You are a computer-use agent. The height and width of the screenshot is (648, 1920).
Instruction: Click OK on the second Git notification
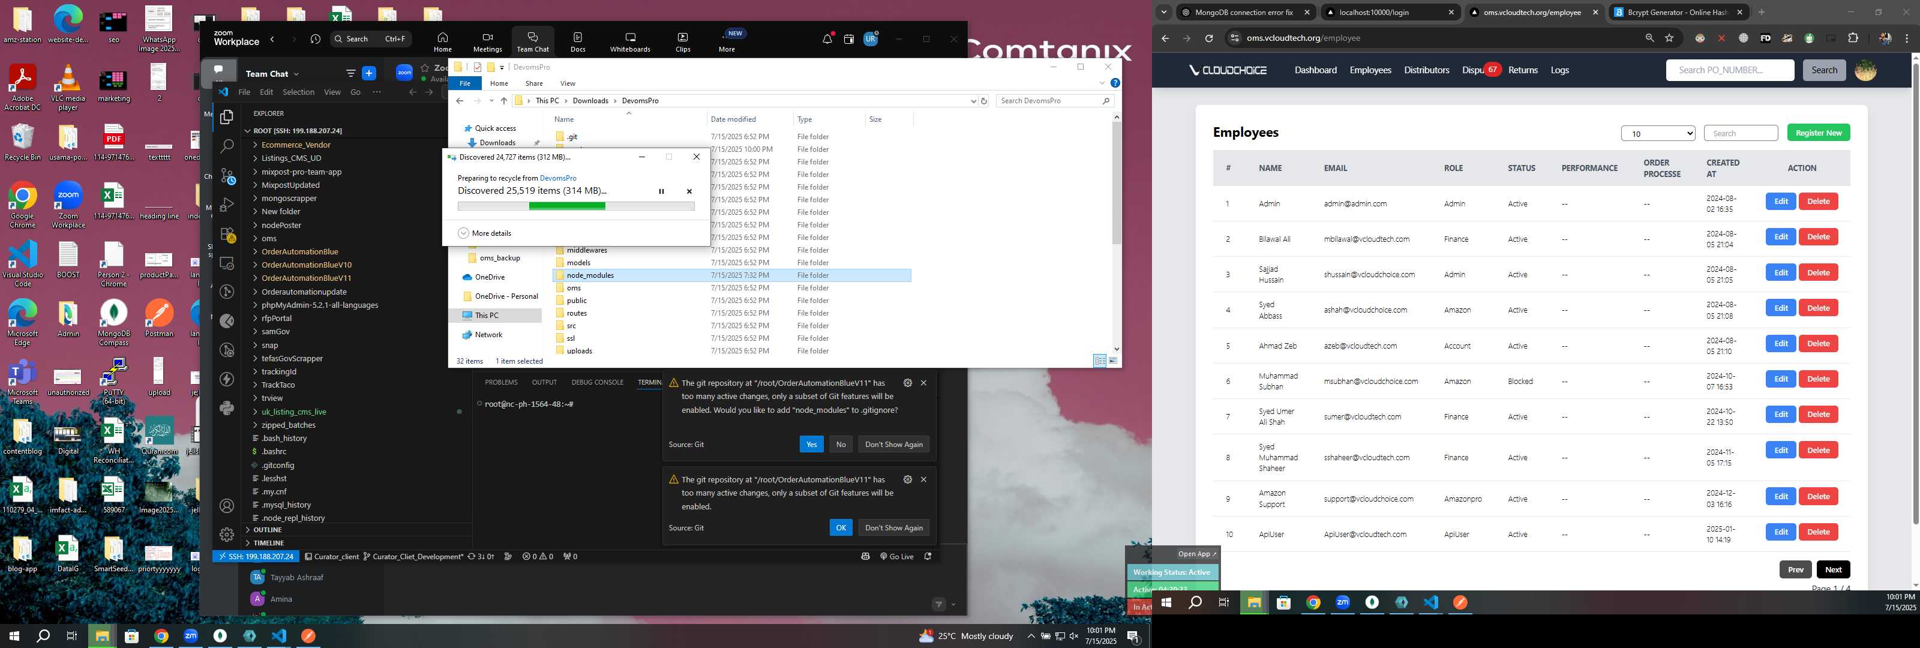point(841,528)
